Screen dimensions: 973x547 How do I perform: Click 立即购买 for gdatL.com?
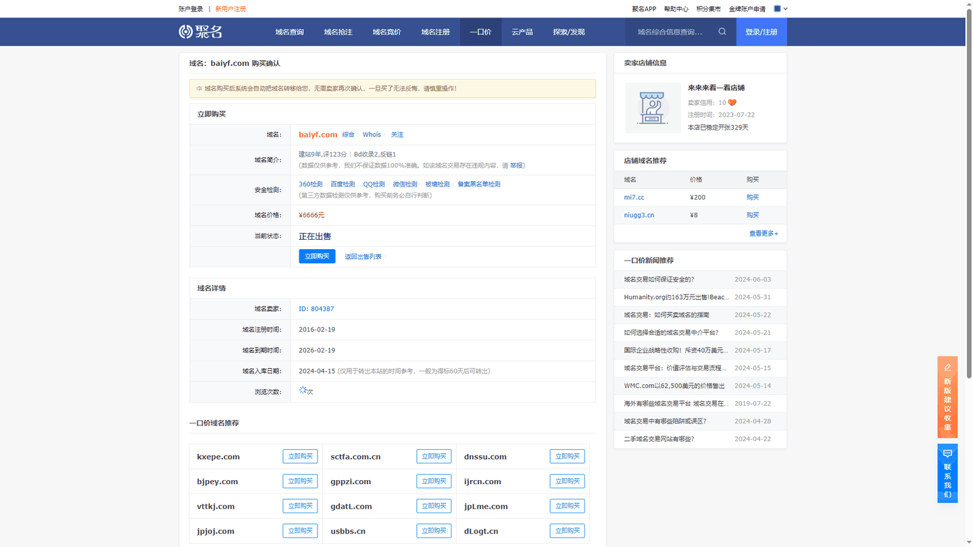pos(434,506)
